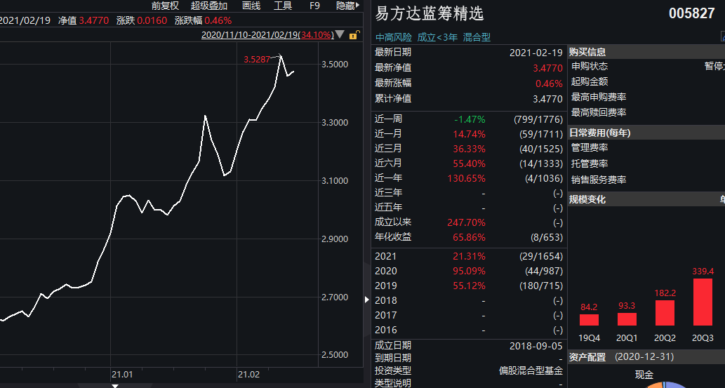Select the fund name 易方达蓝筹精选
Viewport: 725px width, 388px height.
coord(430,13)
